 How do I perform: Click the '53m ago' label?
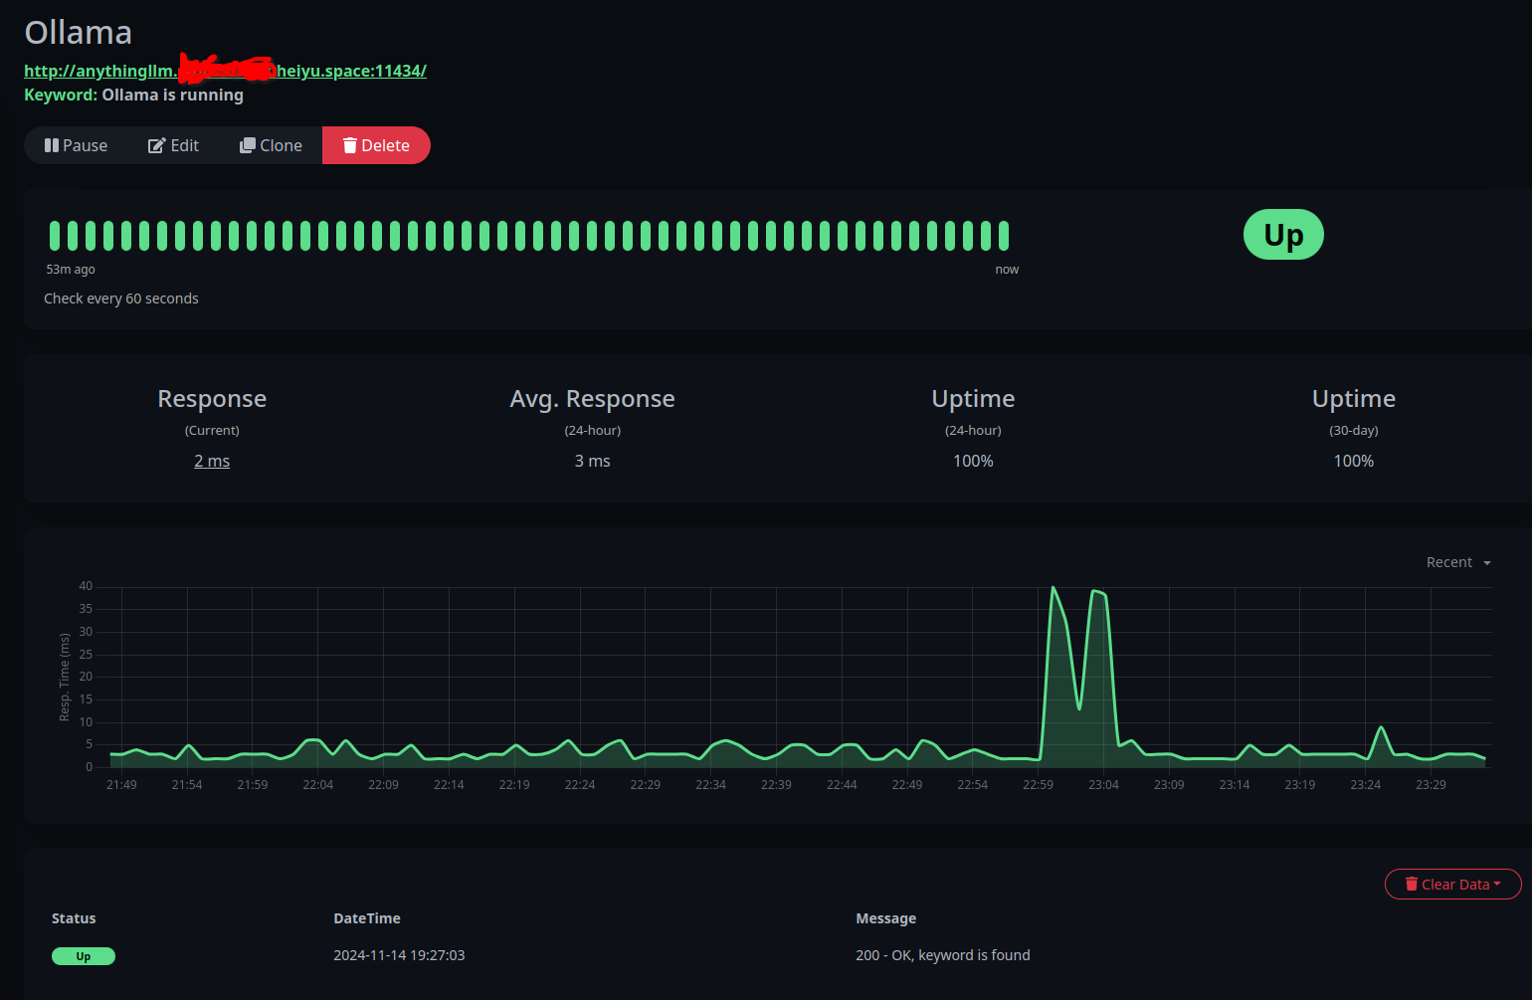(71, 270)
